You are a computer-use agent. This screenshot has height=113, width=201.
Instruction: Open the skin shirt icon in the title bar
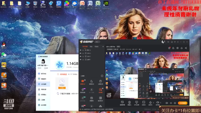(x=175, y=42)
